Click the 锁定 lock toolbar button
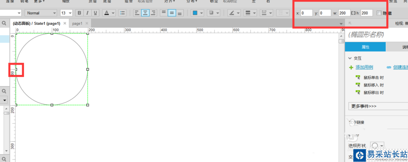The height and width of the screenshot is (162, 408). [214, 1]
